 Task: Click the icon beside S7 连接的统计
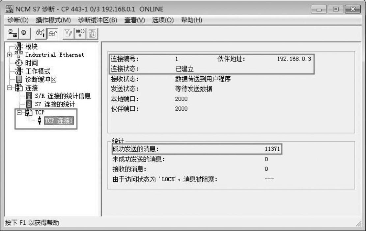click(x=29, y=104)
